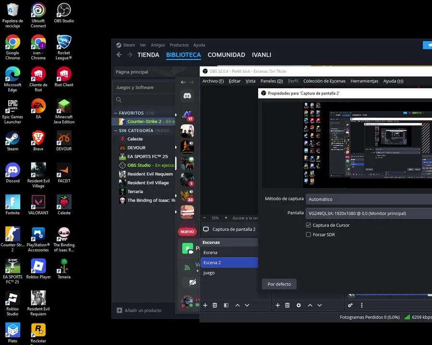The width and height of the screenshot is (432, 345).
Task: Open the Papelera de reciclaje desktop icon
Action: click(x=12, y=15)
